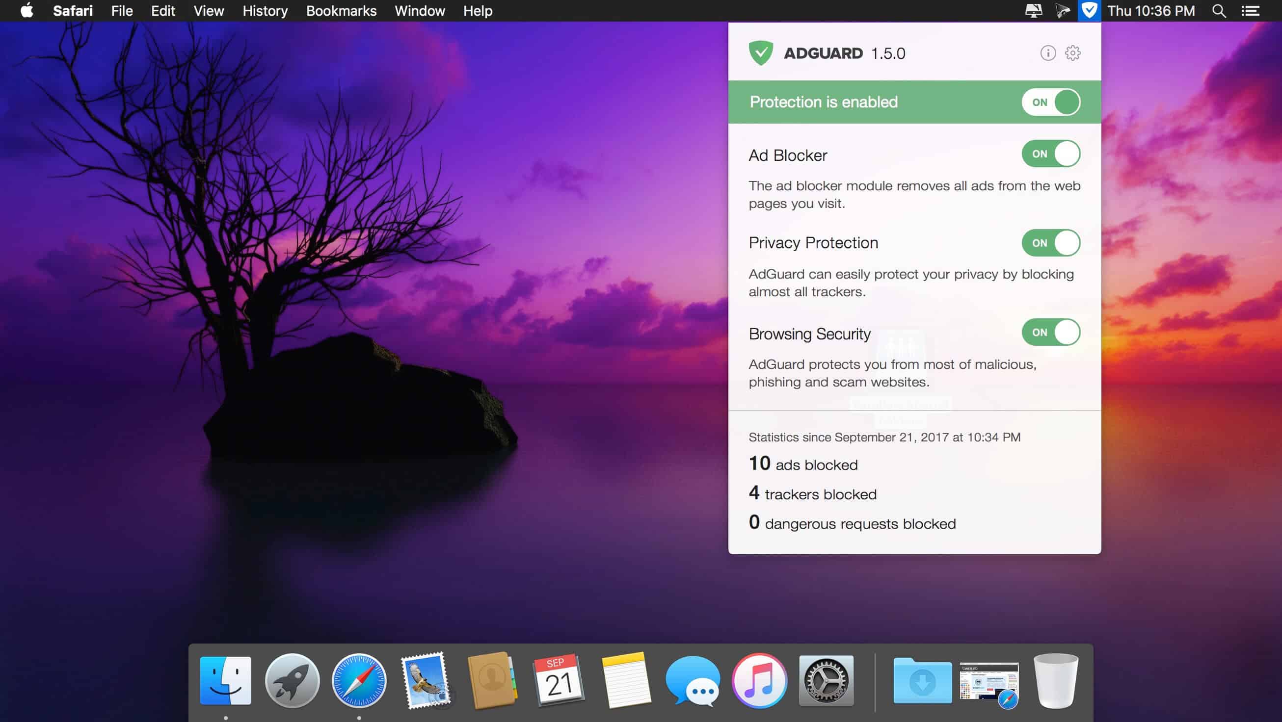This screenshot has height=722, width=1282.
Task: Click the History menu in Safari
Action: click(264, 11)
